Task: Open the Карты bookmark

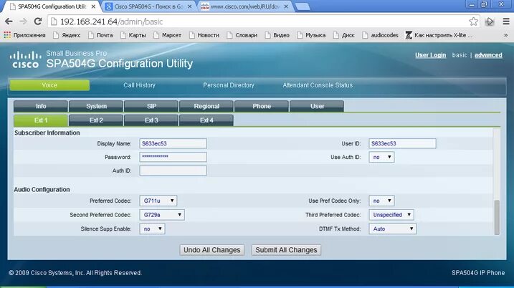Action: [133, 35]
